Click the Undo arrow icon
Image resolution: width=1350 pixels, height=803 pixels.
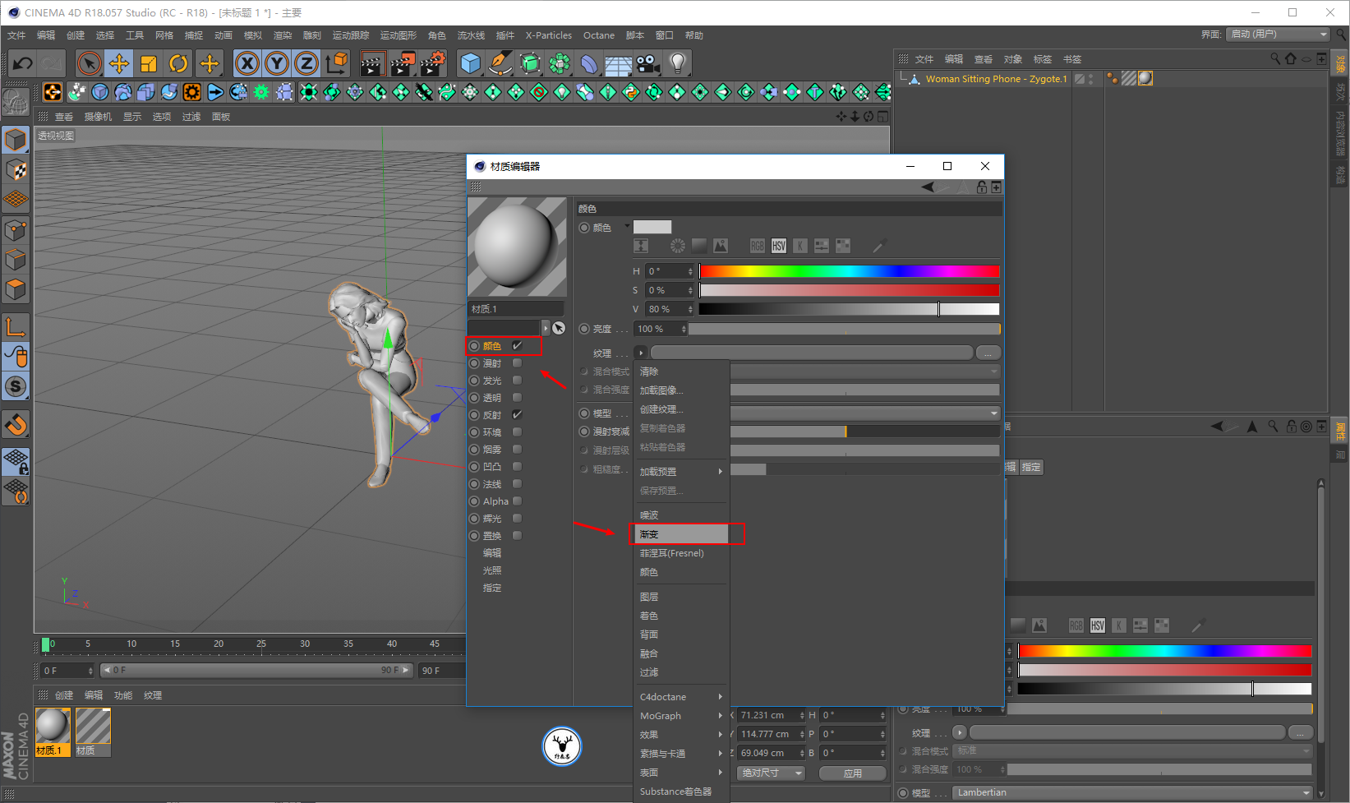click(x=23, y=63)
